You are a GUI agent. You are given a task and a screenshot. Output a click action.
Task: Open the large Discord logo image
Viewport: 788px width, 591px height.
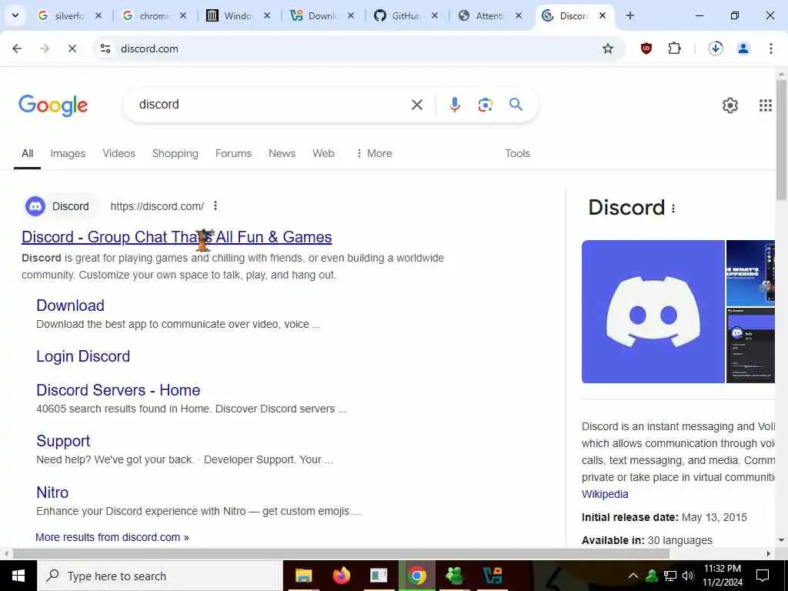653,312
